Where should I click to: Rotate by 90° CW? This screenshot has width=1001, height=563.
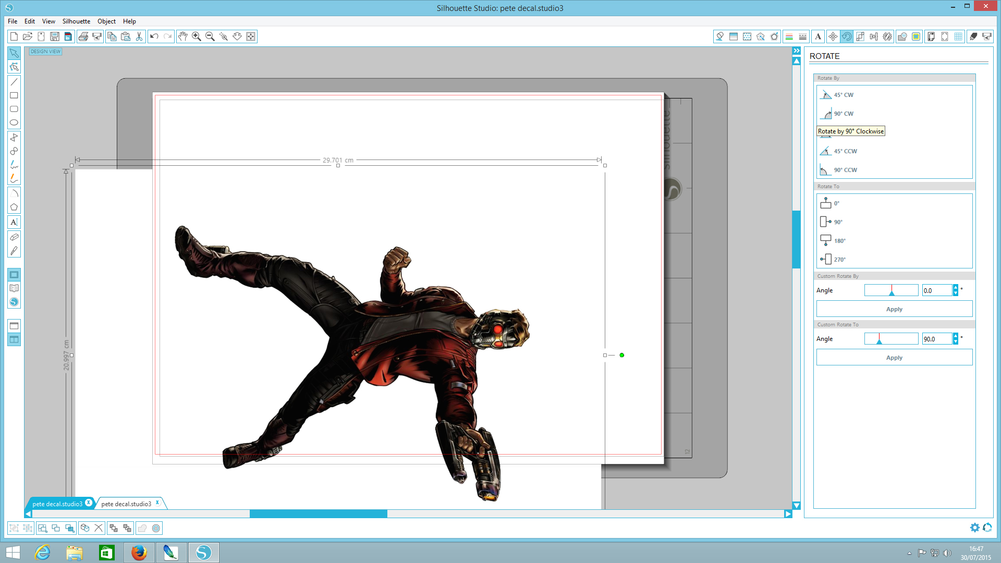click(837, 114)
